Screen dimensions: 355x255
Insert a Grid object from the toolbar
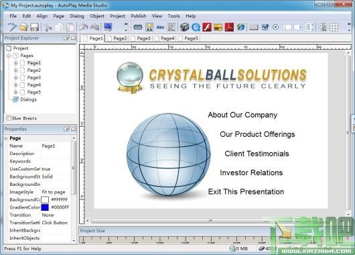(334, 28)
